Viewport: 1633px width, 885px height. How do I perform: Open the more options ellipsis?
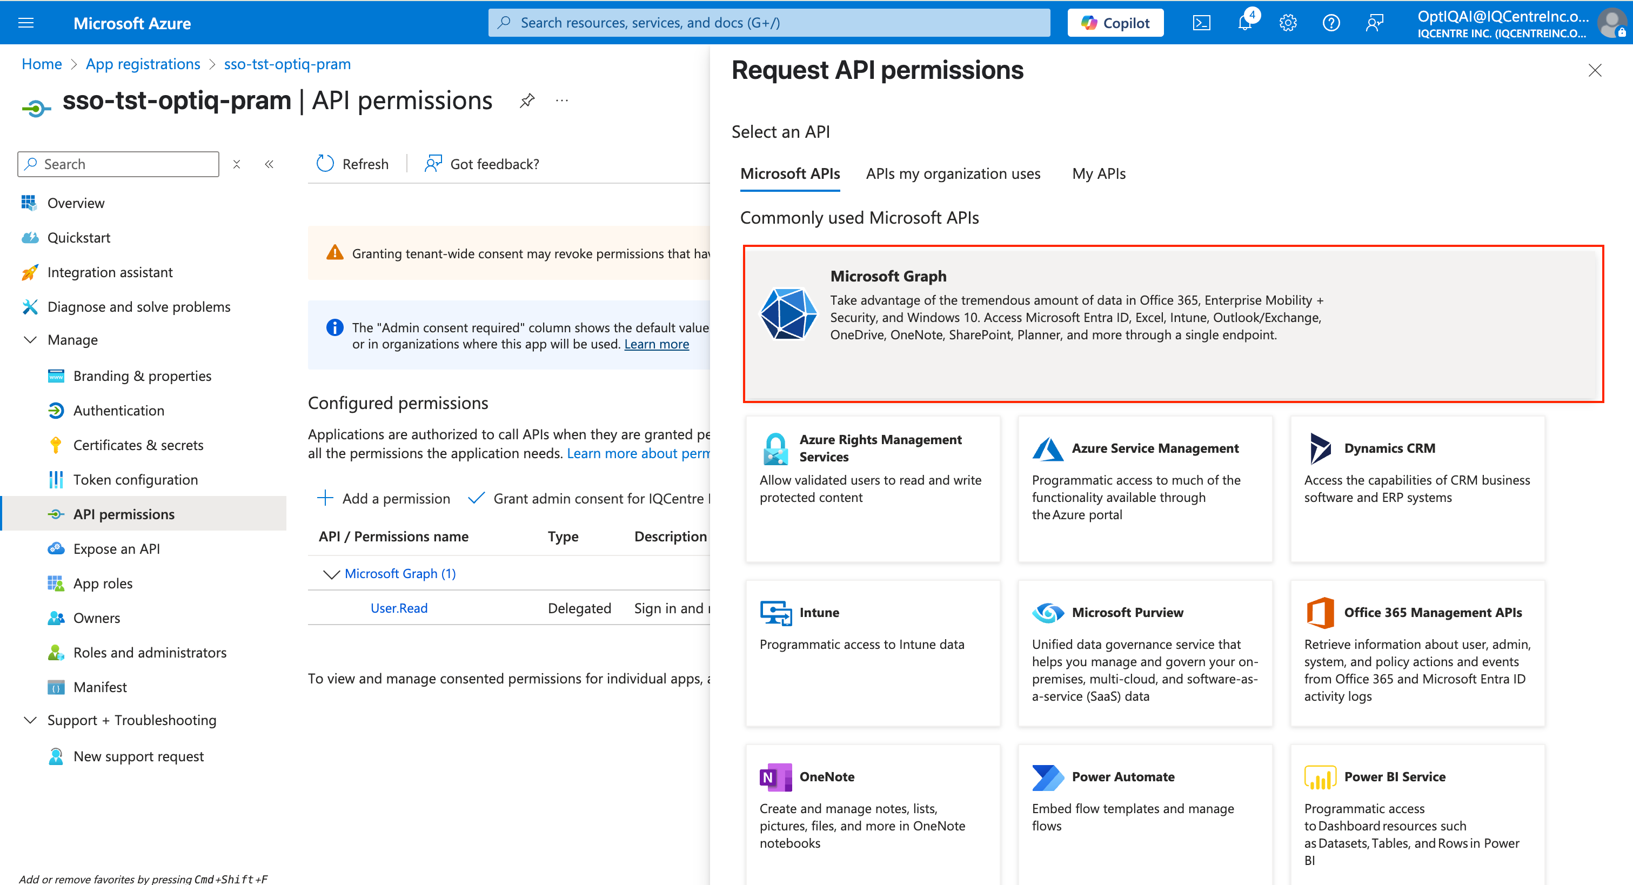coord(561,100)
